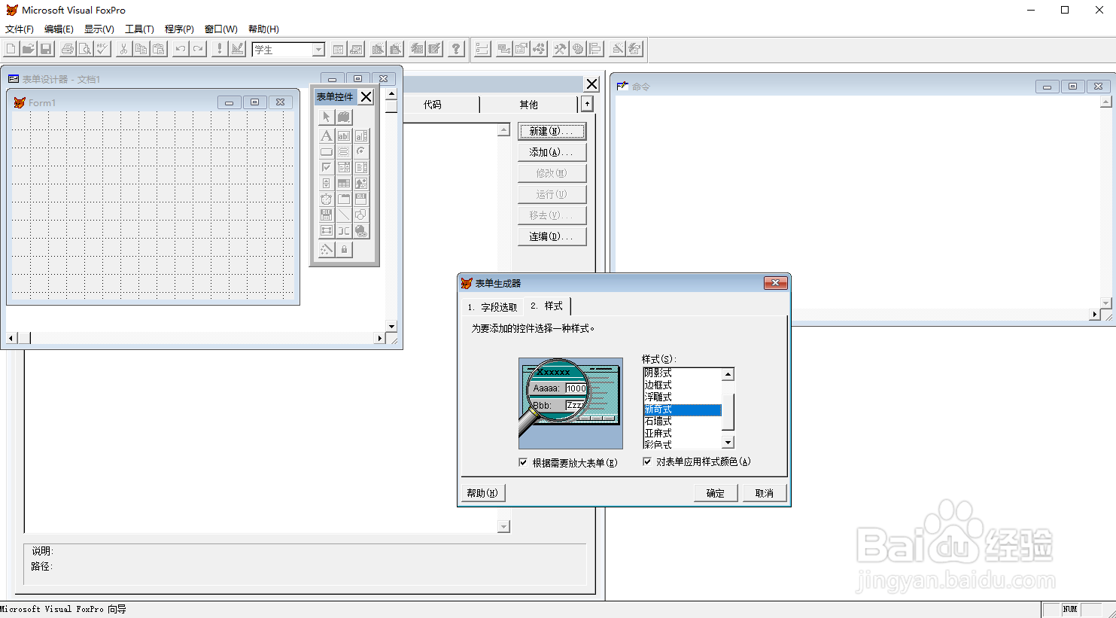The image size is (1116, 618).
Task: Click the 取消 button
Action: click(x=765, y=493)
